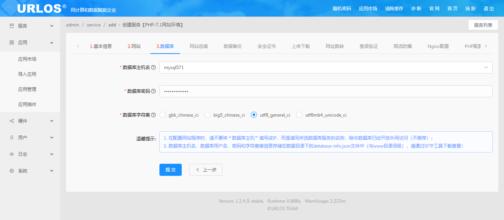Click the 日志 eye icon in sidebar

coord(12,154)
